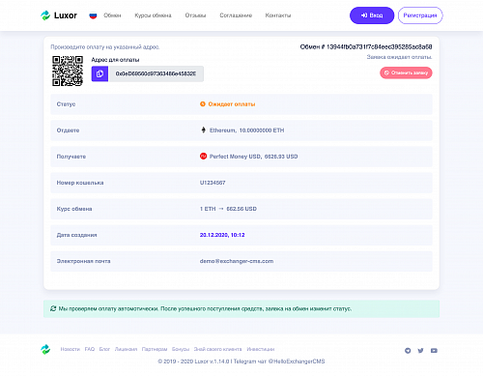The width and height of the screenshot is (483, 376).
Task: Click the Номер кошелька row label
Action: coord(80,183)
